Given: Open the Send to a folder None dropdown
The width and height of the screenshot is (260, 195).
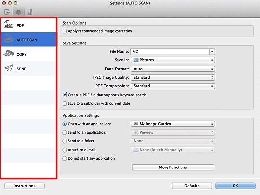Looking at the screenshot, I should coord(173,141).
